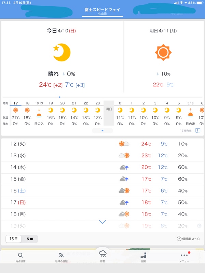Tap the hourly timeline position indicator dot
Image resolution: width=205 pixels, height=273 pixels.
(59, 97)
